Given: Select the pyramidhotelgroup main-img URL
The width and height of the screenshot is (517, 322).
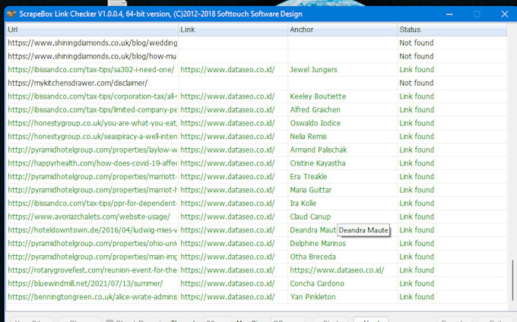Looking at the screenshot, I should point(92,257).
